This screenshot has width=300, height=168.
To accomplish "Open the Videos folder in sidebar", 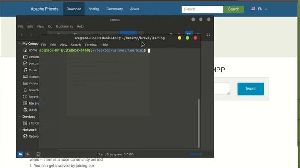I will (31, 84).
